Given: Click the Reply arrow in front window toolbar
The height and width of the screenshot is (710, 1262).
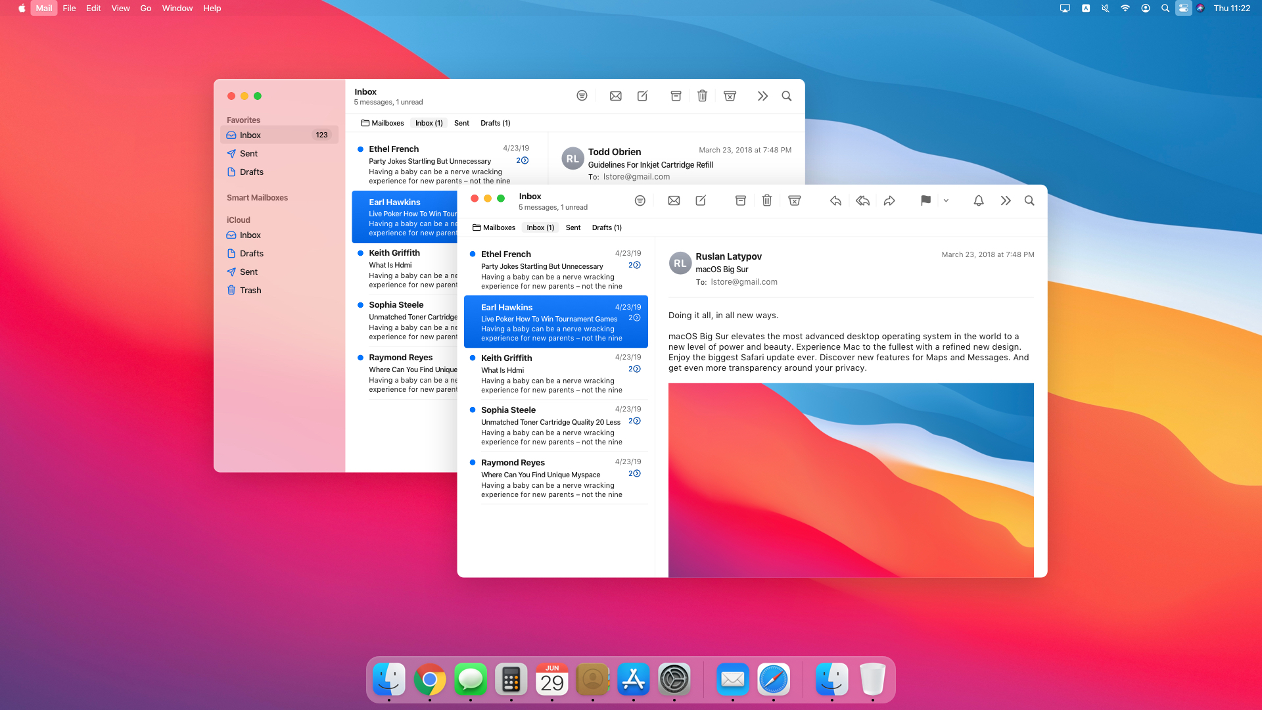Looking at the screenshot, I should point(835,201).
